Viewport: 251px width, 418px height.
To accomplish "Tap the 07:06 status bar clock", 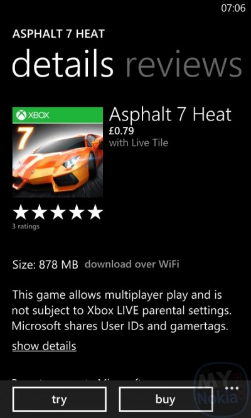I will coord(233,8).
